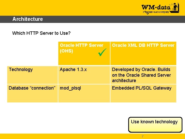This screenshot has height=139, width=185.
Task: Click the 'Apache 1.3.x' cell
Action: 84,75
